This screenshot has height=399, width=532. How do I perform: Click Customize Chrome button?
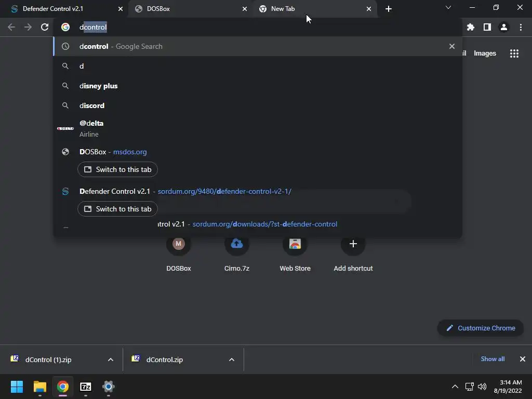click(481, 328)
